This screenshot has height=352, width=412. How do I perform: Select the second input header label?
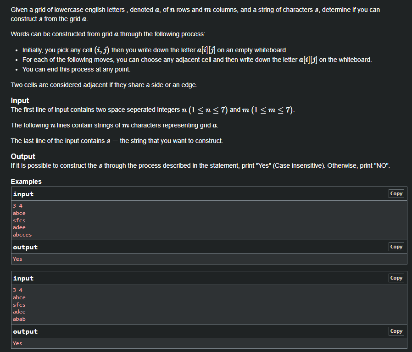pyautogui.click(x=23, y=278)
